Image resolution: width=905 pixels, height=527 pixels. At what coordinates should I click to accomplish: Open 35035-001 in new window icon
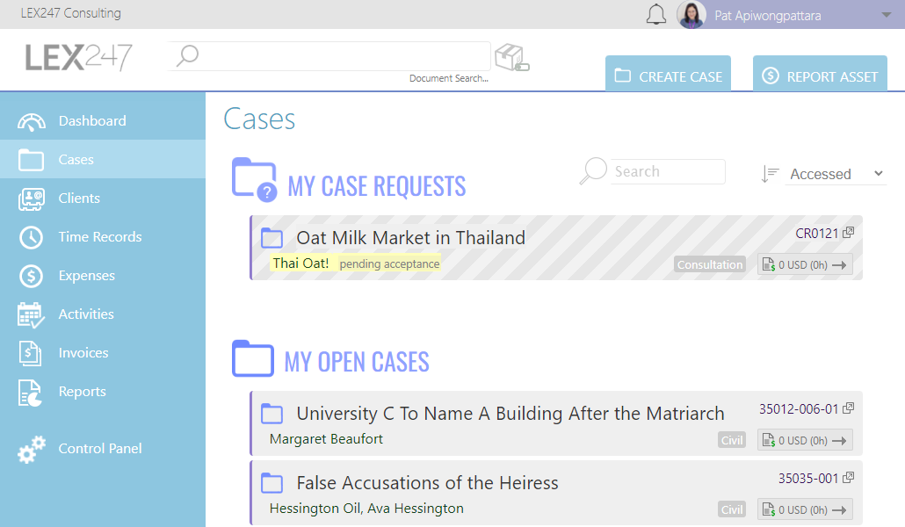848,477
